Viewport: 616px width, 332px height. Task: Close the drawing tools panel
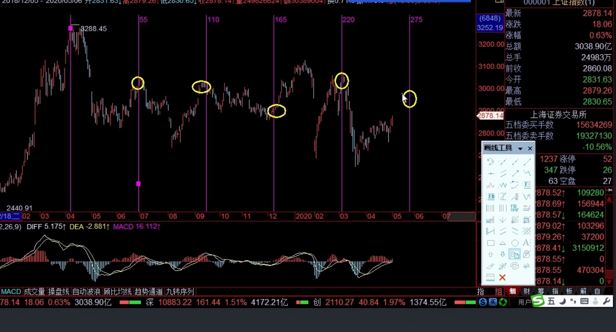click(530, 148)
